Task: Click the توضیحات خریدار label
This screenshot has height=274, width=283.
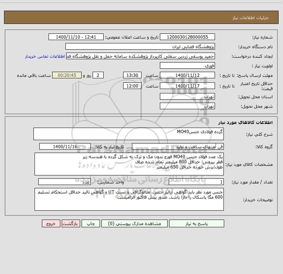Action: [x=258, y=200]
